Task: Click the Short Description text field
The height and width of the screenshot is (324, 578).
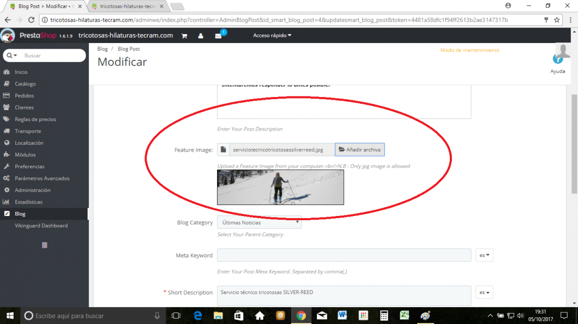Action: click(x=344, y=296)
